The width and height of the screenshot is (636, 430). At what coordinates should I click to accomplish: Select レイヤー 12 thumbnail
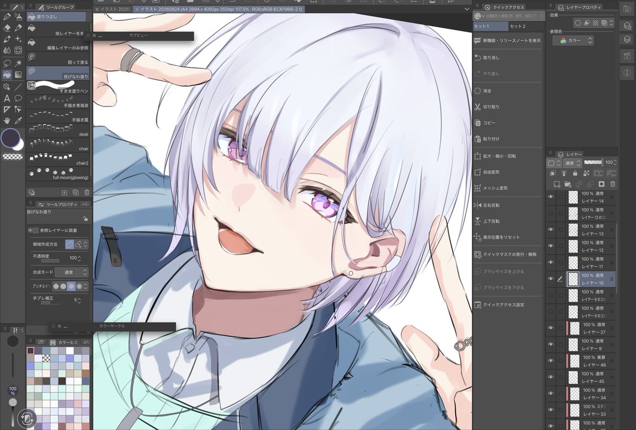pos(573,246)
